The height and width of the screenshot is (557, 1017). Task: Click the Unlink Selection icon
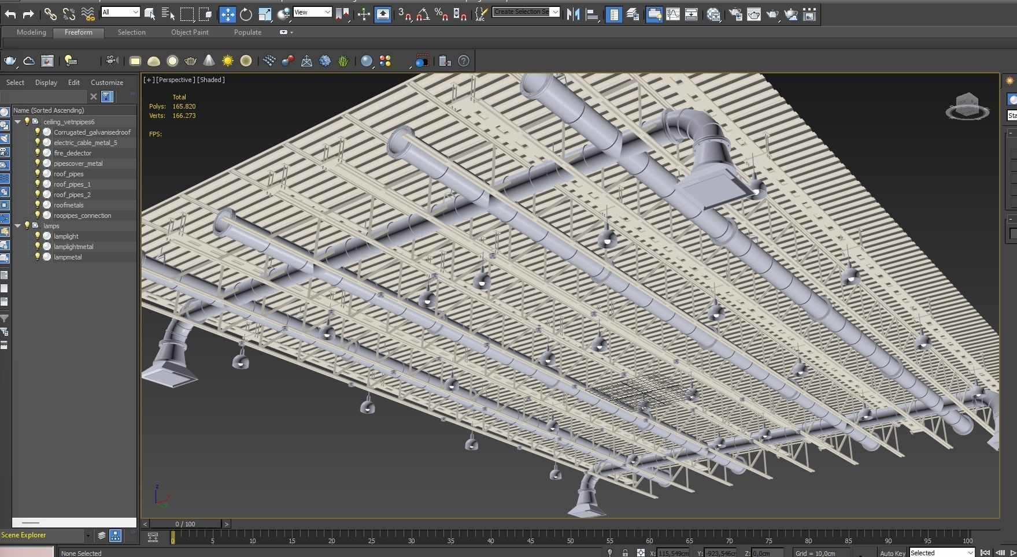click(69, 14)
